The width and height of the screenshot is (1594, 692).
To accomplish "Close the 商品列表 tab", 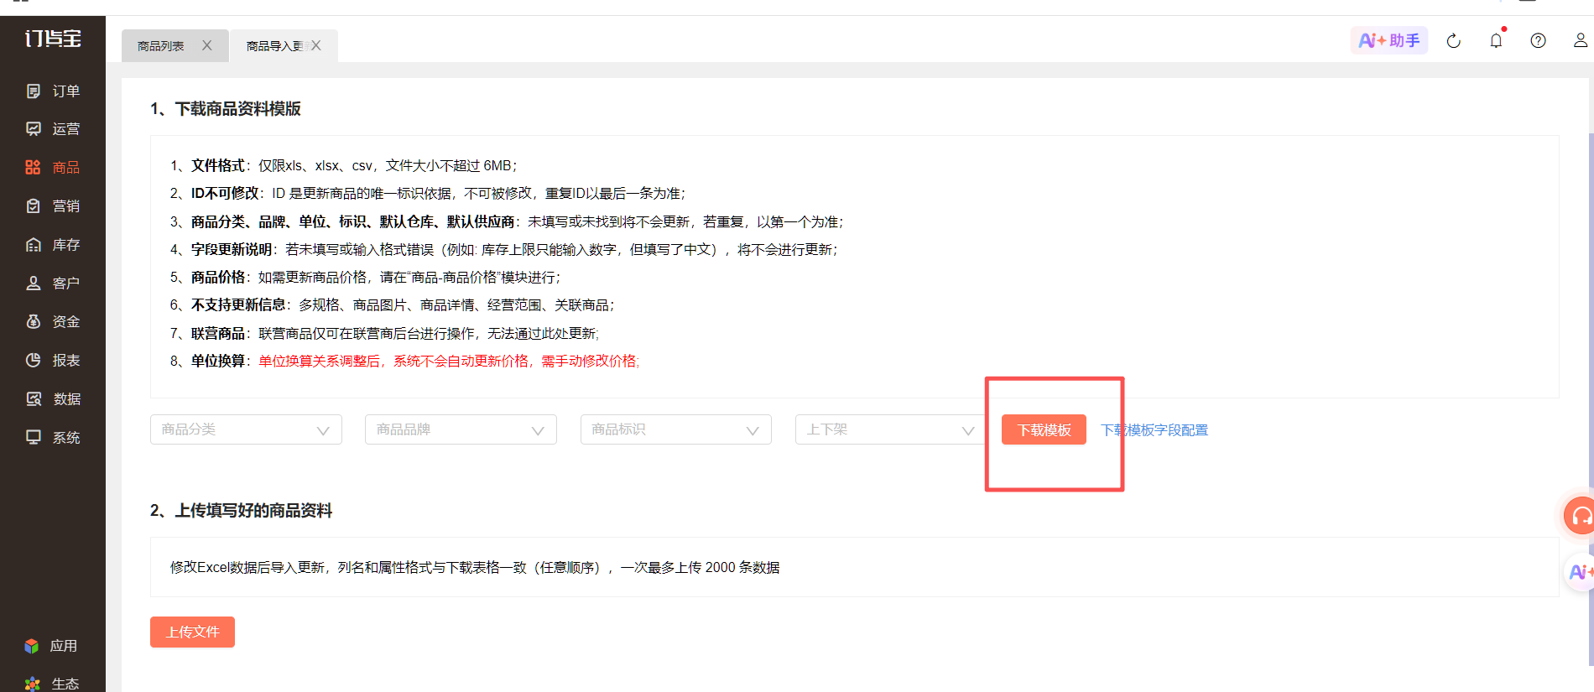I will pyautogui.click(x=207, y=45).
